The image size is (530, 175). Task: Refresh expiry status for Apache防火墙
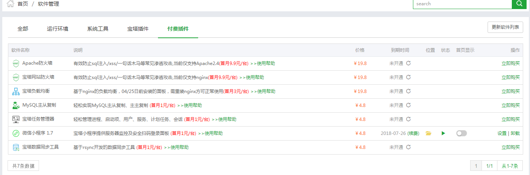click(408, 63)
